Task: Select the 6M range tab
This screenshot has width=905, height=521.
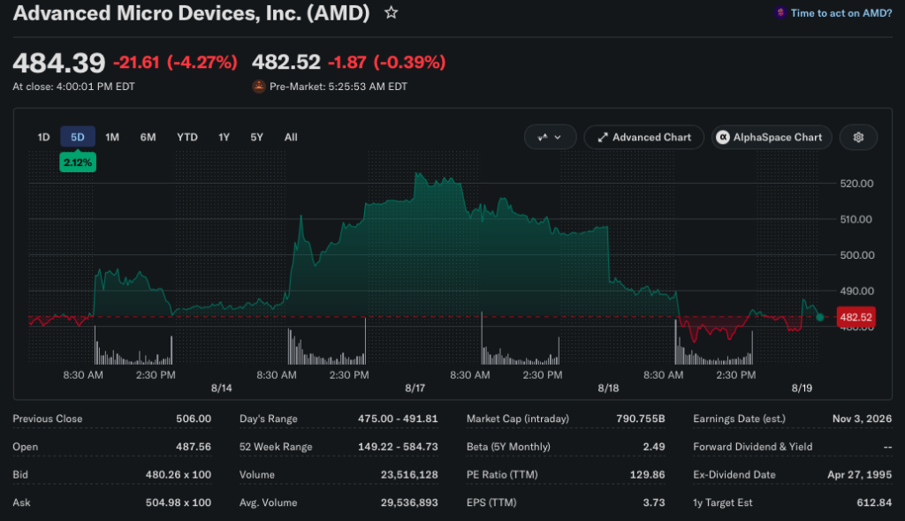Action: (148, 138)
